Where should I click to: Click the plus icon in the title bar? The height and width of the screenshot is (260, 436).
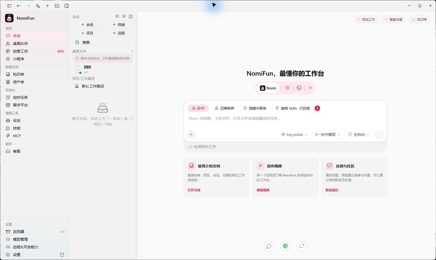pos(47,6)
